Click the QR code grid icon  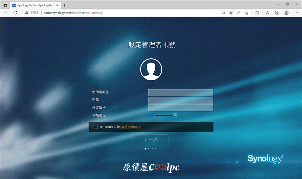click(x=231, y=13)
